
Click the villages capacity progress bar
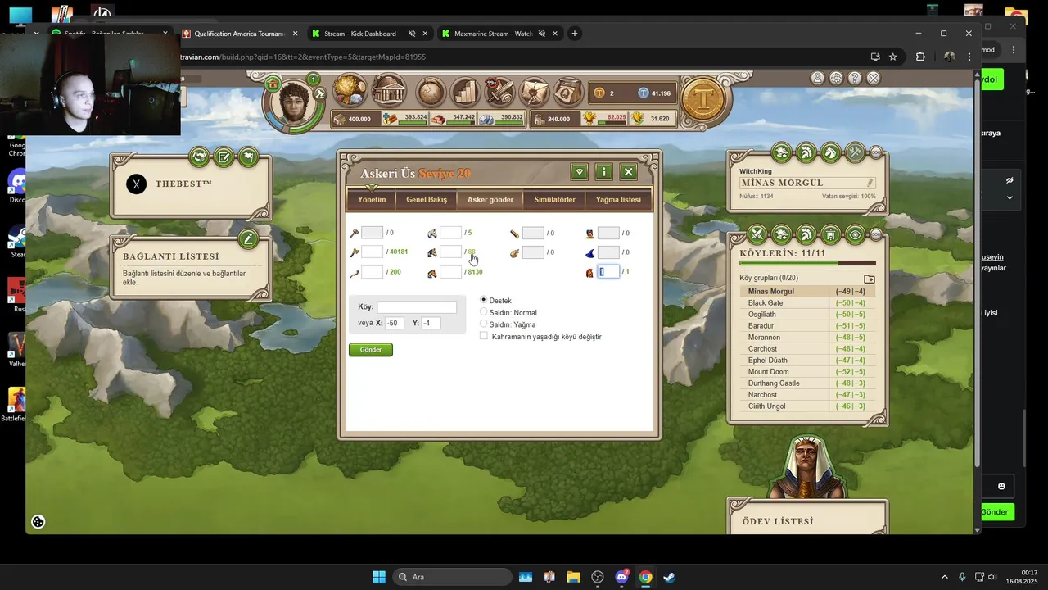(x=807, y=264)
